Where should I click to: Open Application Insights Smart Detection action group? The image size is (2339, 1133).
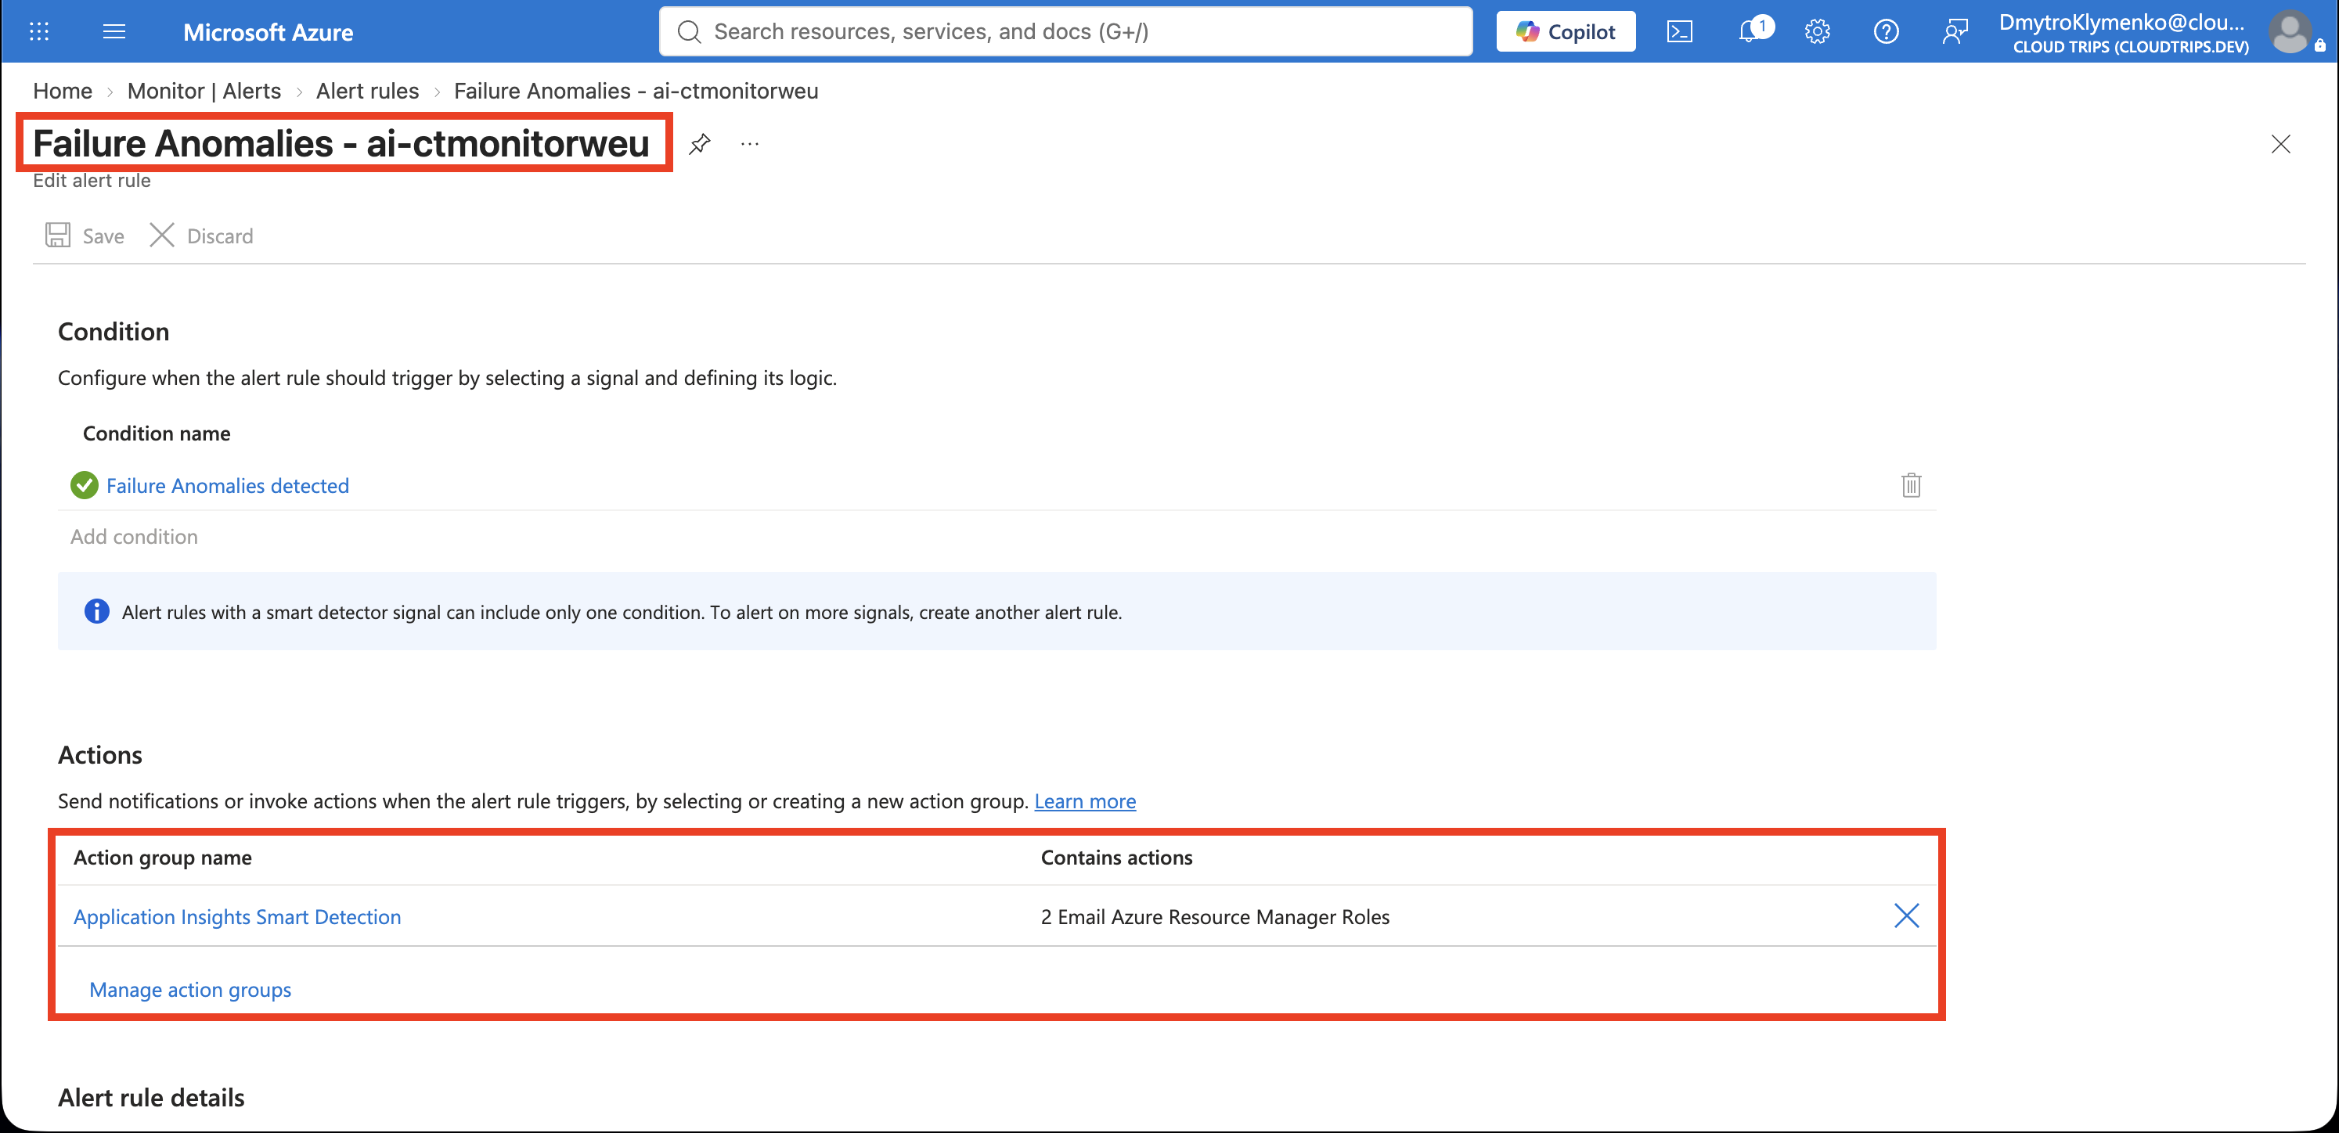pyautogui.click(x=237, y=917)
